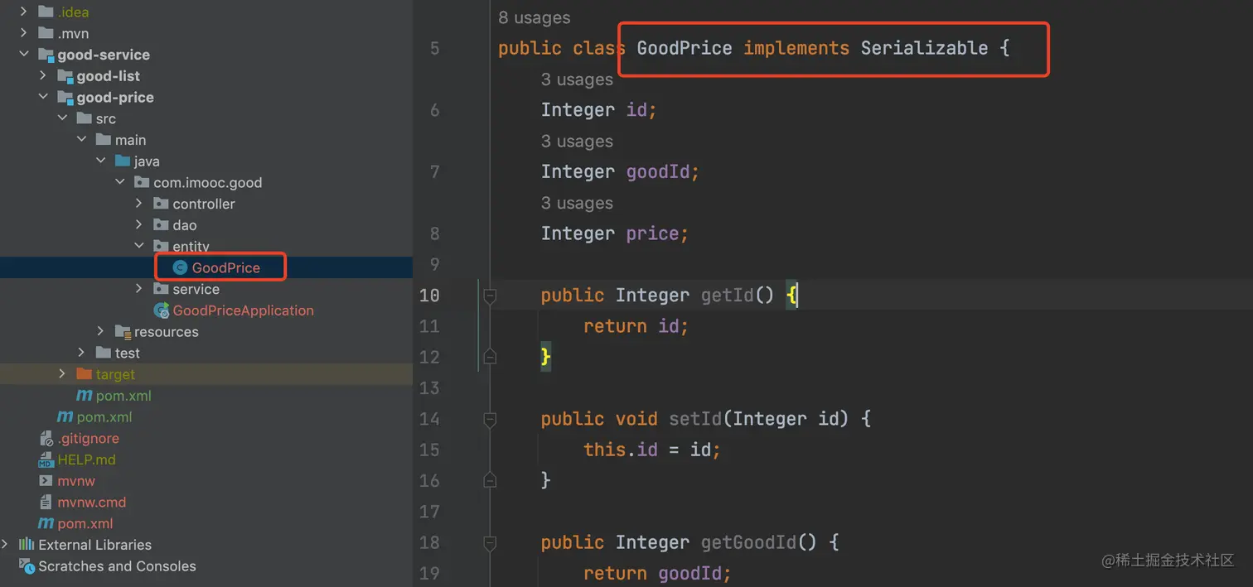Expand the test folder chevron

point(81,353)
